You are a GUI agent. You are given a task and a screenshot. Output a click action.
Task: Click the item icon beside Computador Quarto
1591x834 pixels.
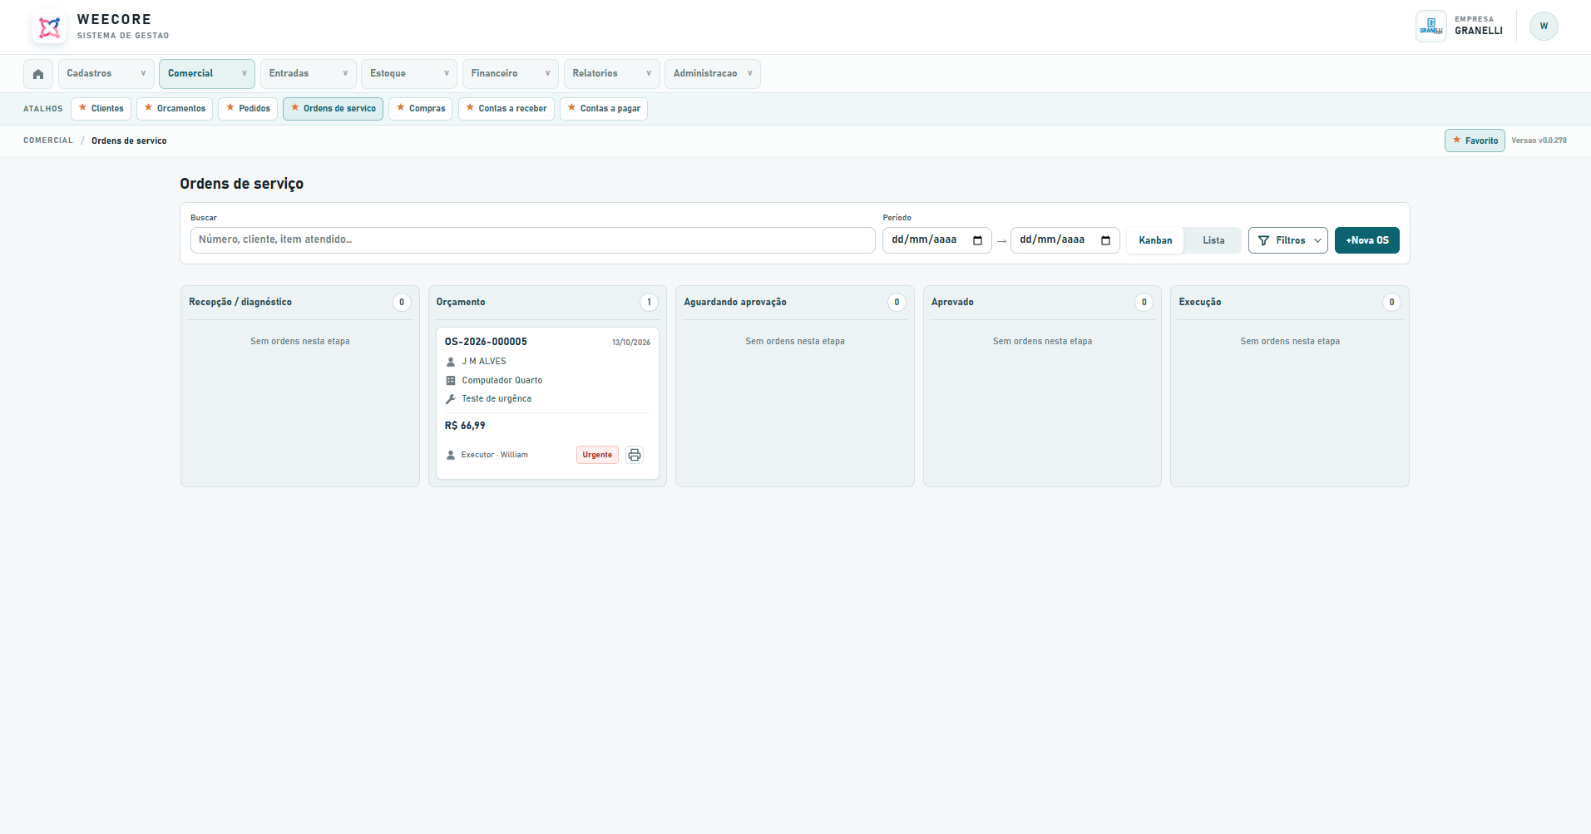pos(451,381)
